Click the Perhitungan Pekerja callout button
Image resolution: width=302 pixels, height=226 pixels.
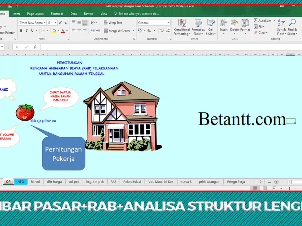(63, 153)
